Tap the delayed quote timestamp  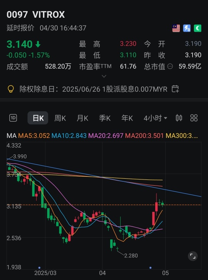(x=47, y=28)
